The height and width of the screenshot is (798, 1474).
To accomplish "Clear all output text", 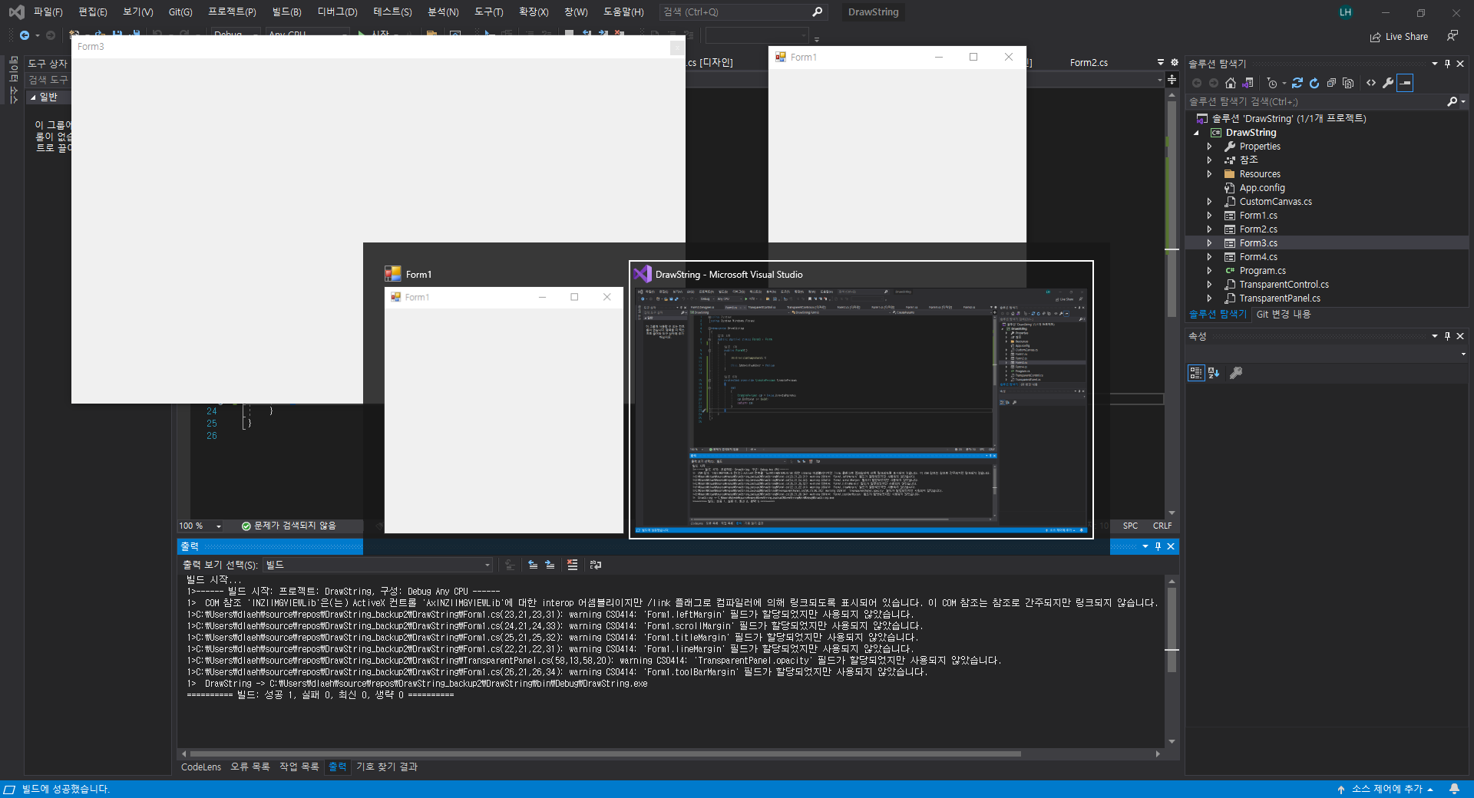I will click(x=572, y=565).
